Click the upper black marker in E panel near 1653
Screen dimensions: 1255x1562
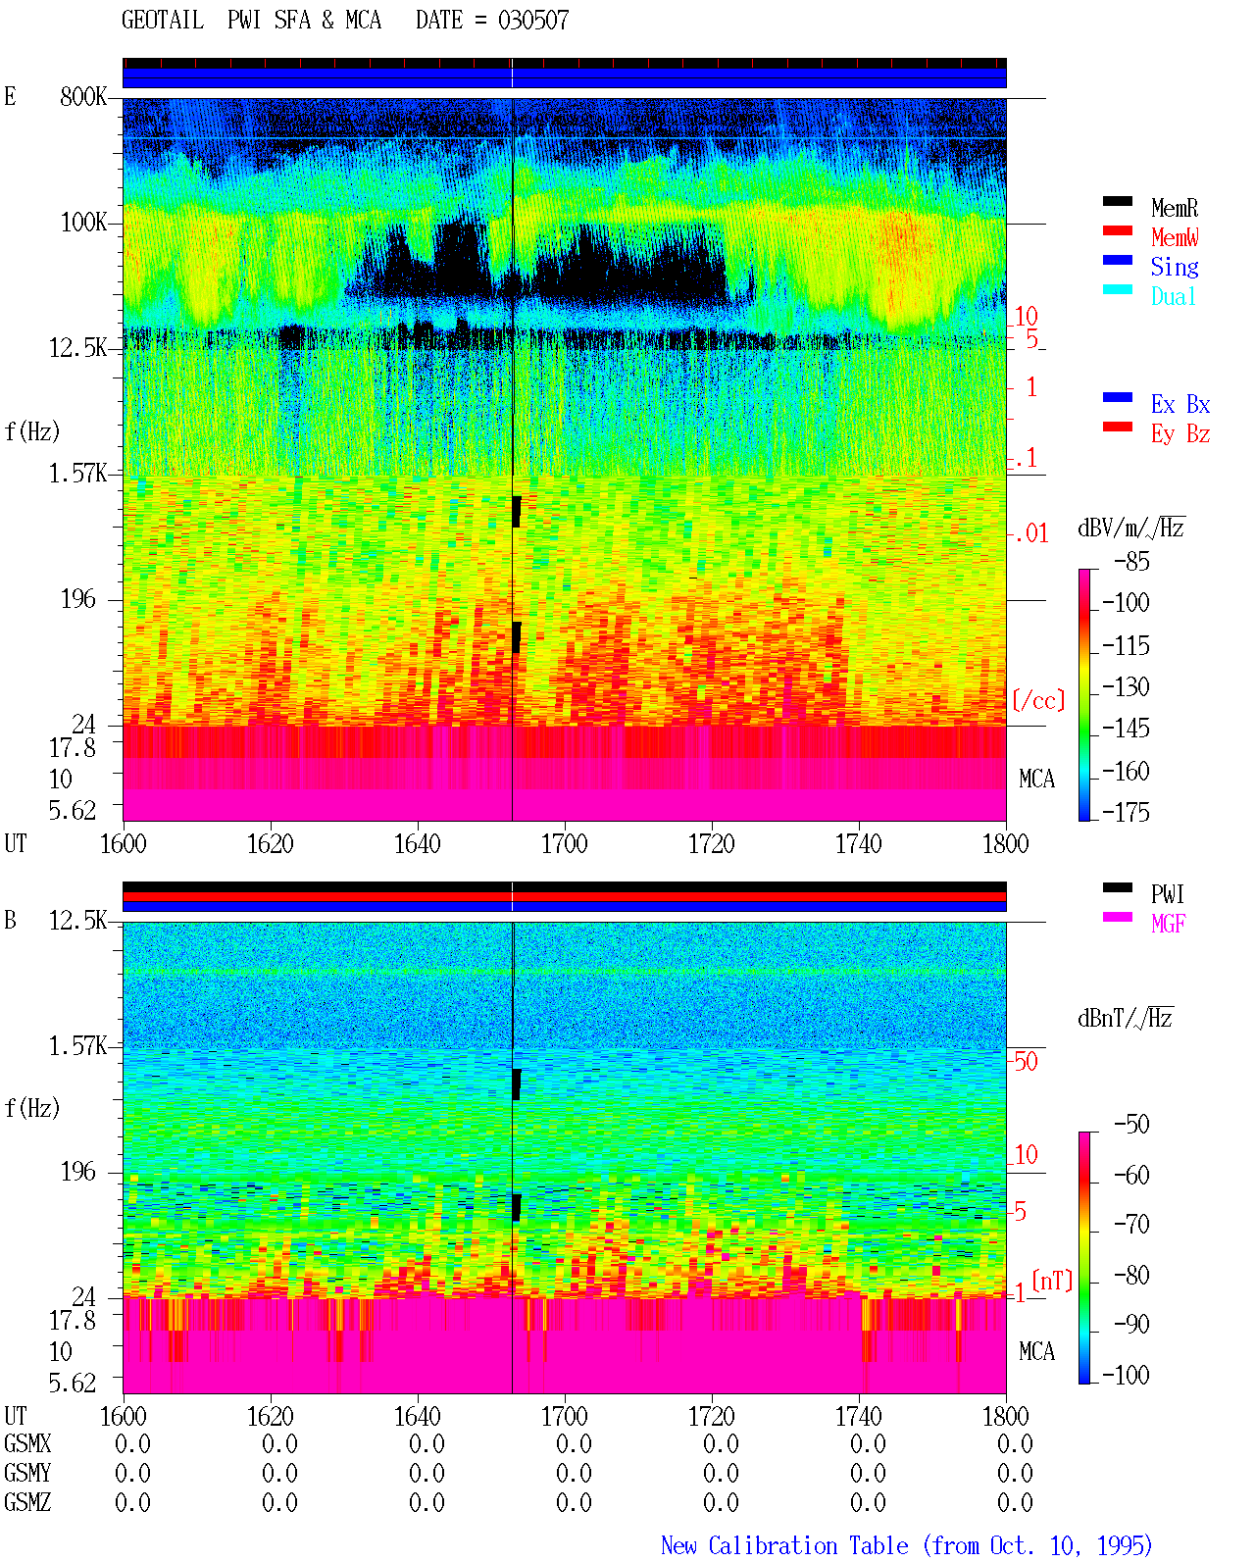coord(517,512)
